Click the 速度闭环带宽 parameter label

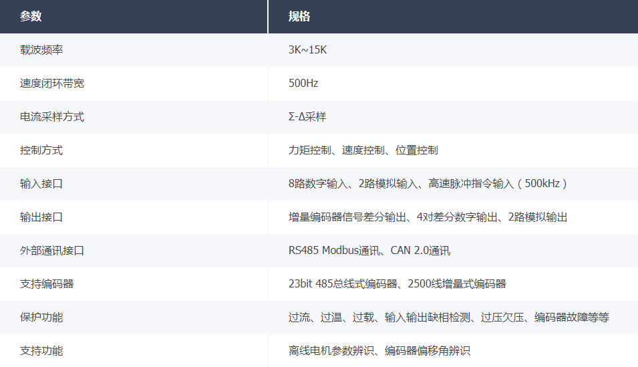tap(52, 84)
